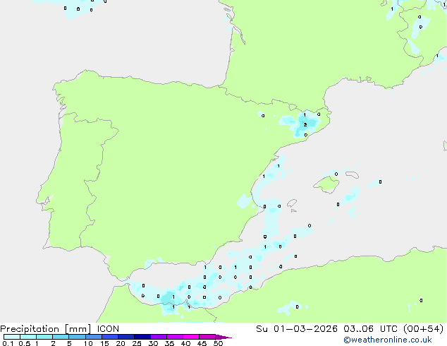The width and height of the screenshot is (447, 346).
Task: Click the rain patch over the Strait of Gibraltar
Action: tap(171, 304)
